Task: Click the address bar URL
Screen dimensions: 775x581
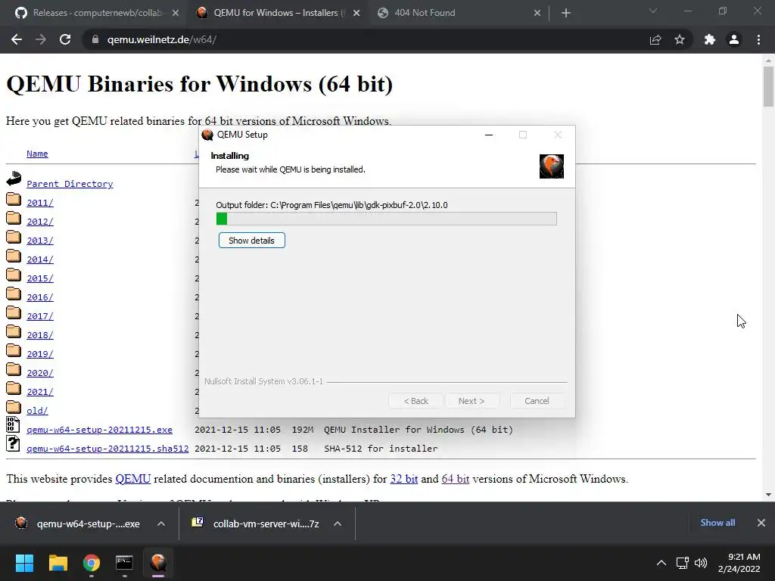Action: [x=162, y=39]
